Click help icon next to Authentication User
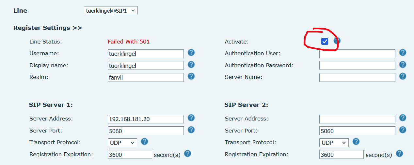 click(403, 53)
